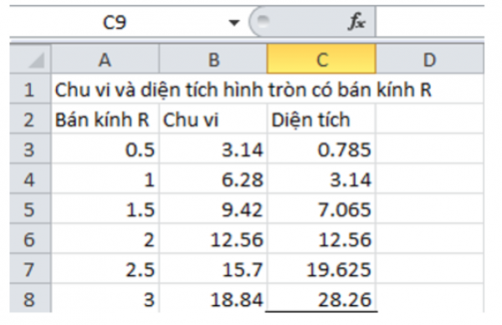Image resolution: width=502 pixels, height=325 pixels.
Task: Select row 5 header
Action: [x=30, y=209]
